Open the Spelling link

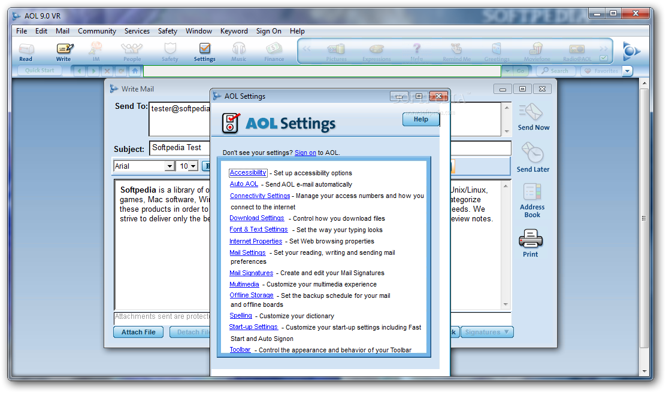tap(241, 316)
